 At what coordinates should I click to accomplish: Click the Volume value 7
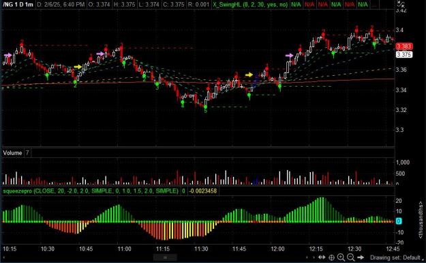click(27, 153)
